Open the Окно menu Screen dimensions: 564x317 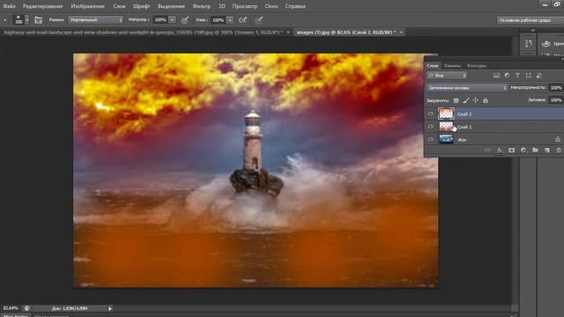[271, 6]
